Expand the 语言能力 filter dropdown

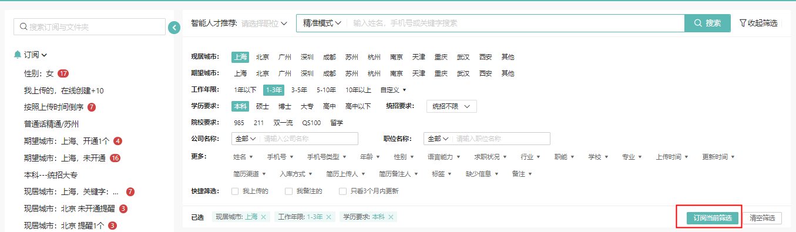point(444,157)
